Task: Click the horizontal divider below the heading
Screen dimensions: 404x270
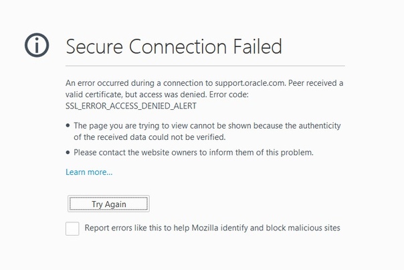Action: [205, 66]
